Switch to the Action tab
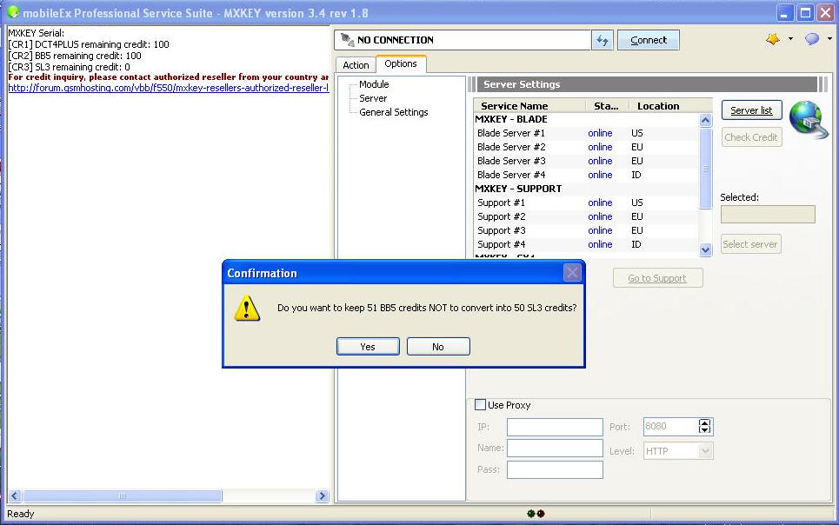839x525 pixels. coord(356,65)
